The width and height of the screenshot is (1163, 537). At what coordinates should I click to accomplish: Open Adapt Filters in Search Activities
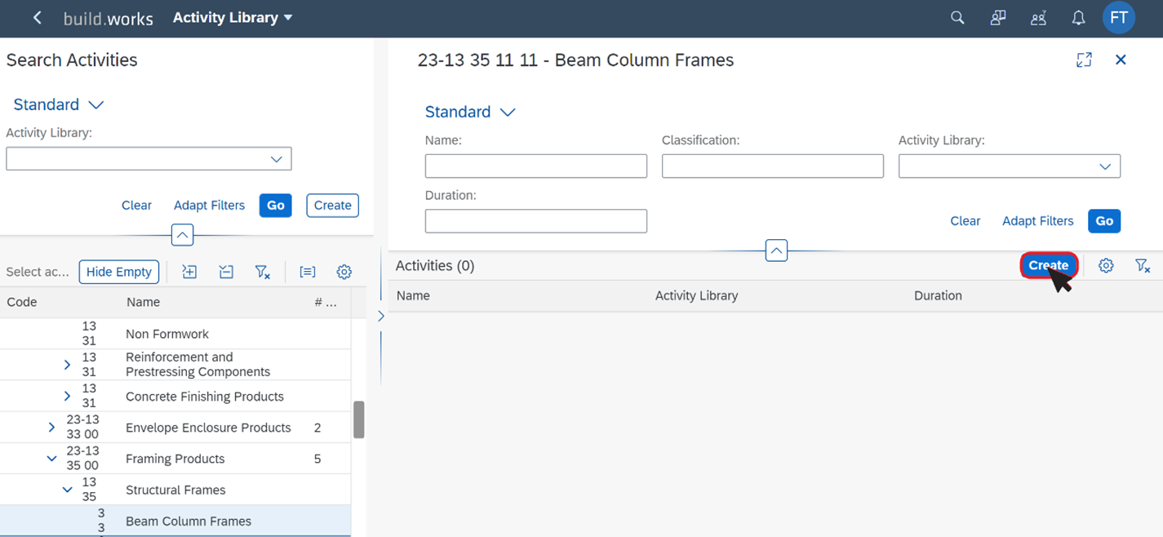coord(209,206)
